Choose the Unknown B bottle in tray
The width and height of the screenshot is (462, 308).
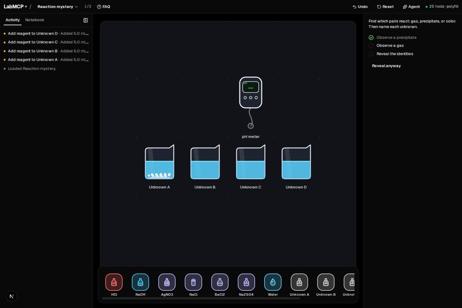coord(326,282)
